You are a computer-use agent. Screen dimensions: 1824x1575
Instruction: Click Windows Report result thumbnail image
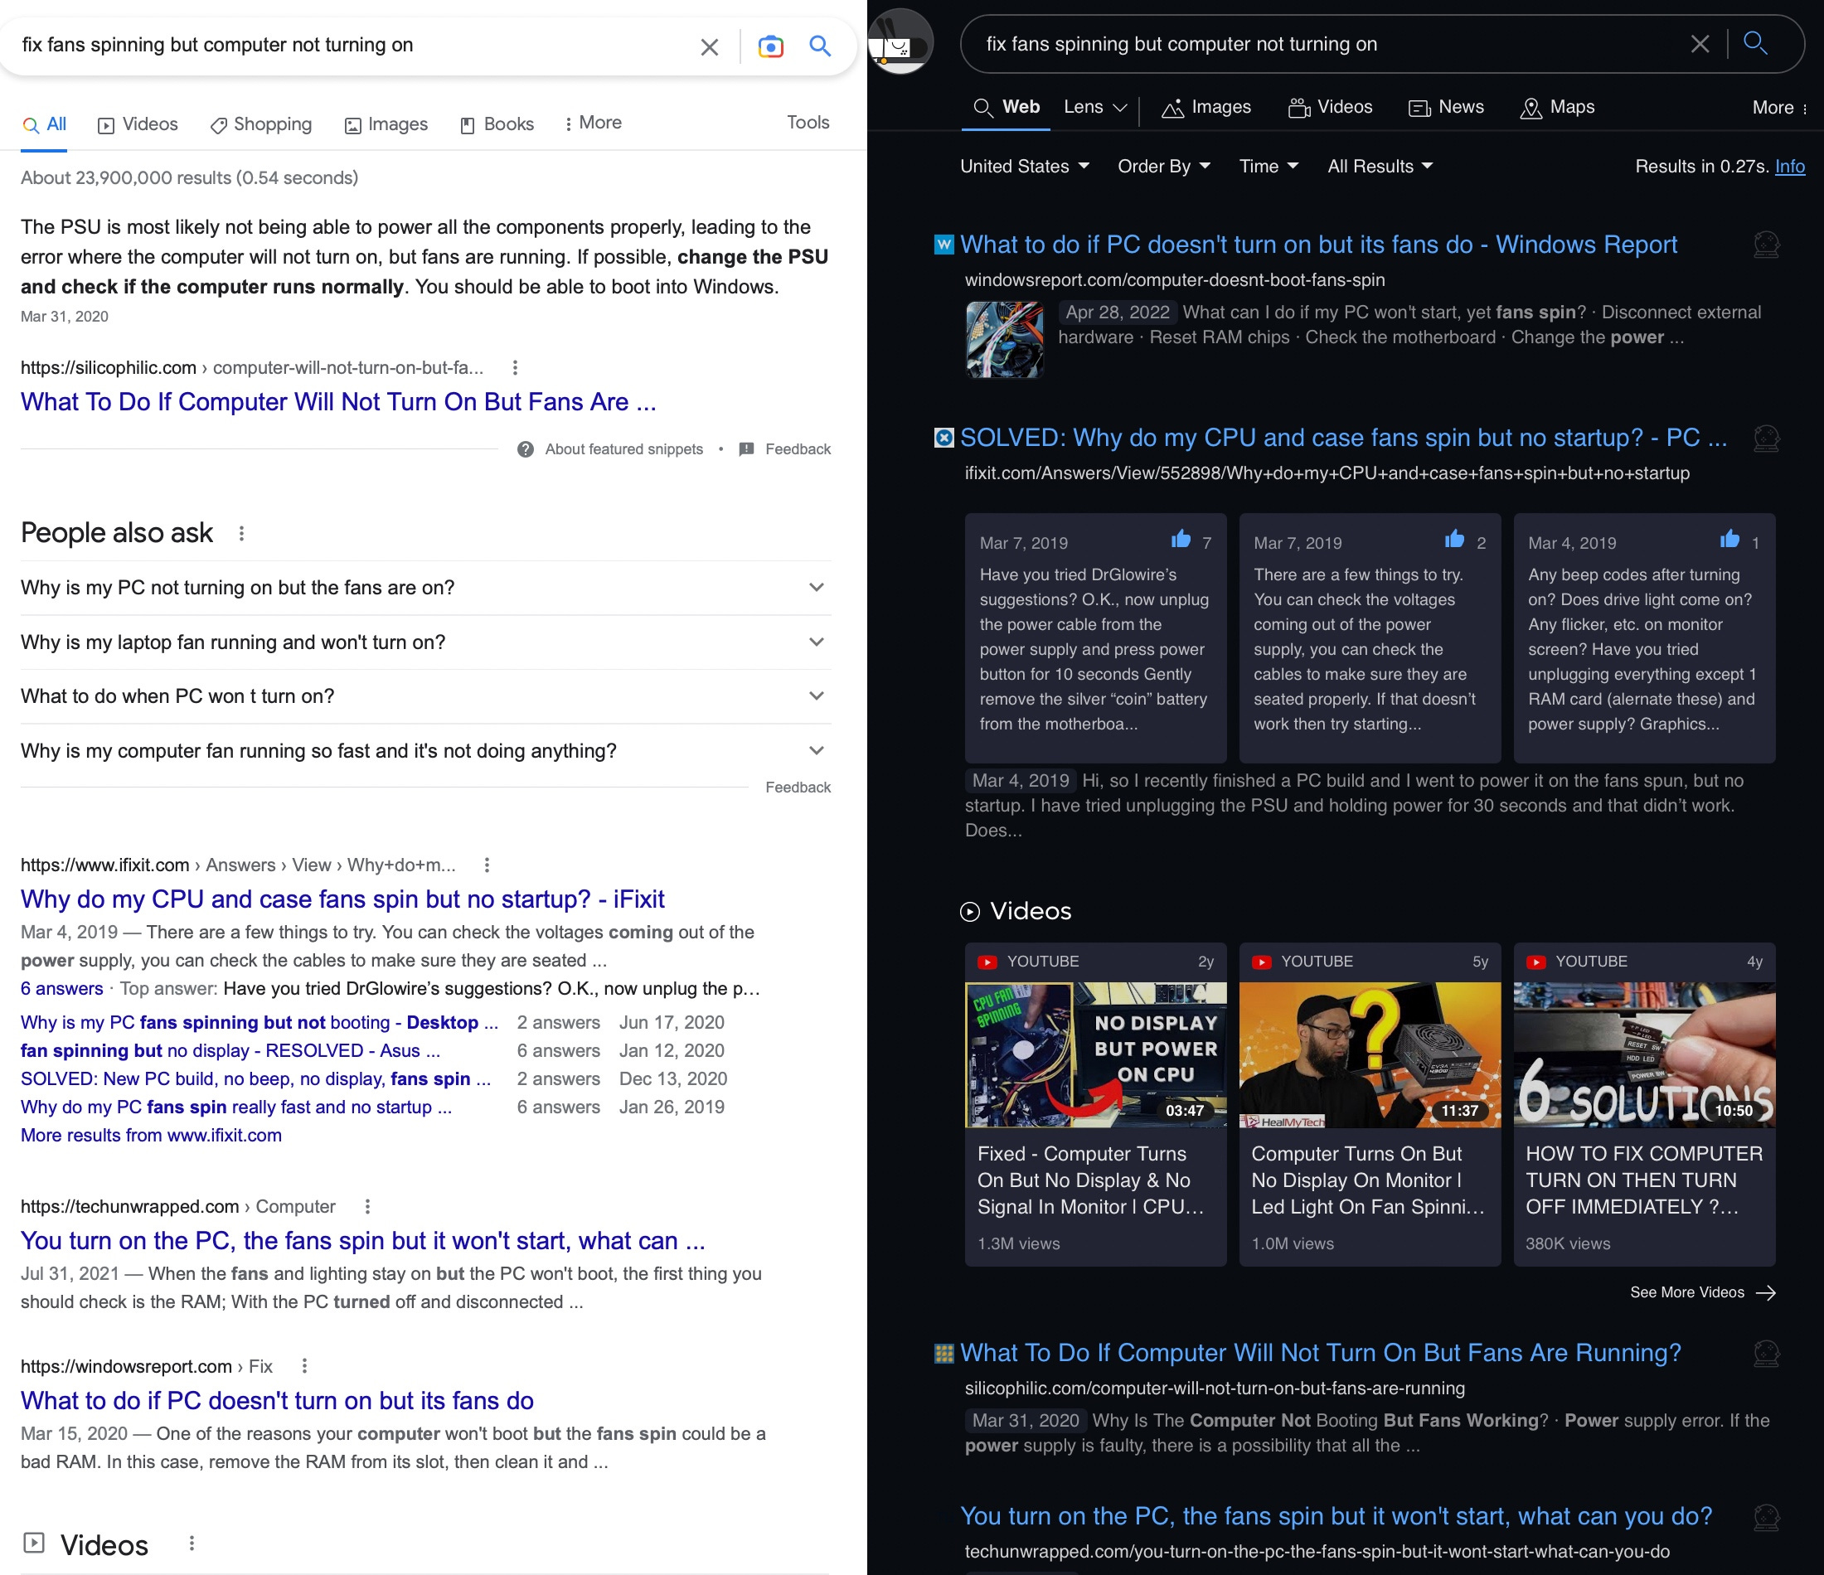pos(1004,339)
